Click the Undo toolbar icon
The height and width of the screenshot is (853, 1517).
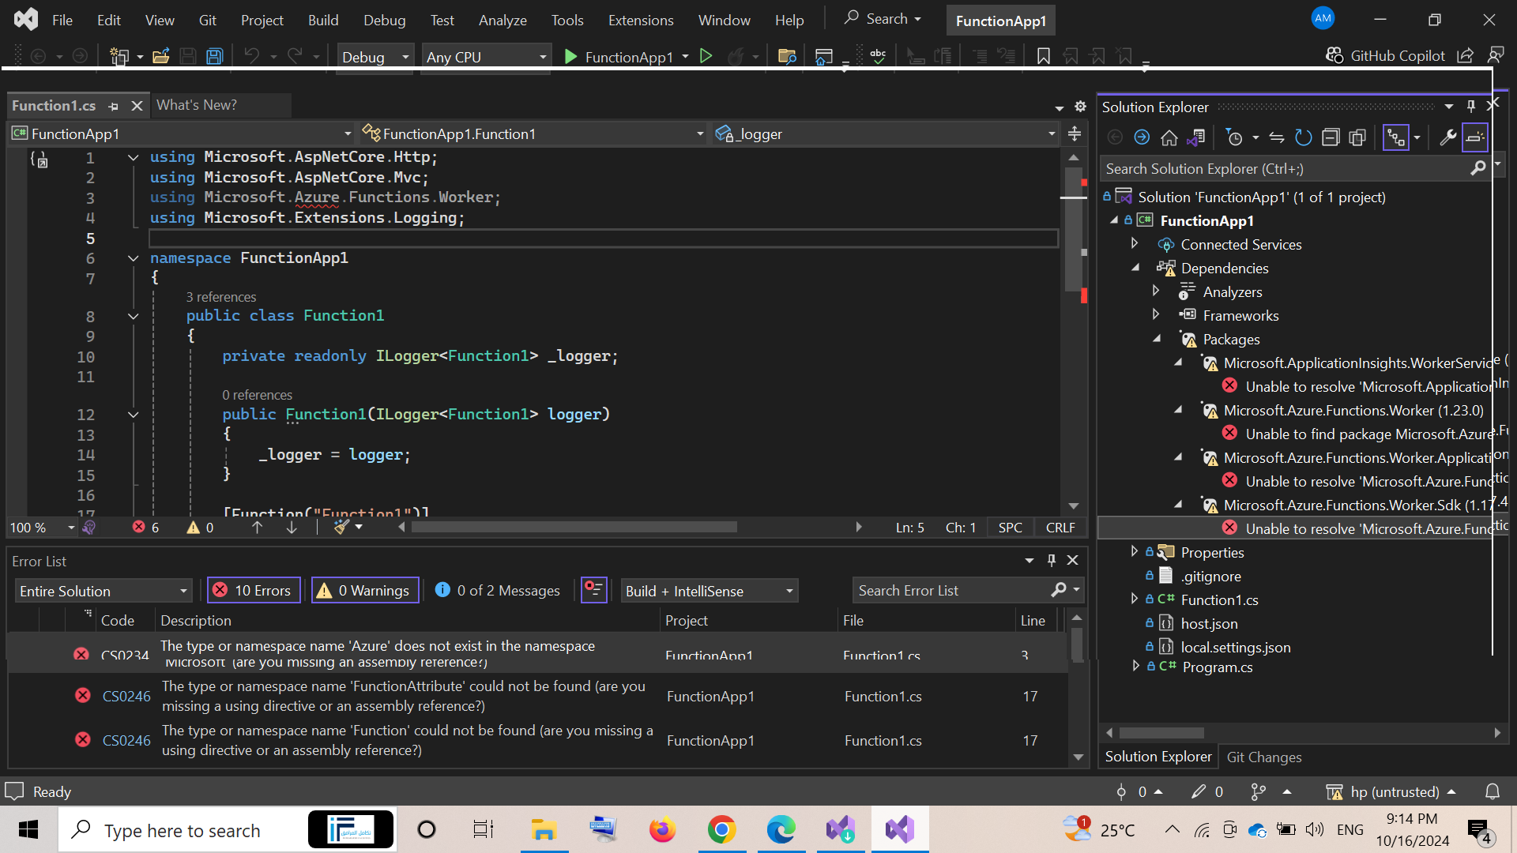251,56
